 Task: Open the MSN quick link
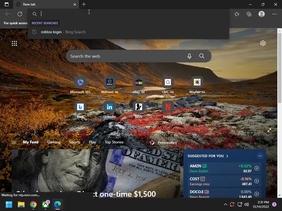(139, 110)
